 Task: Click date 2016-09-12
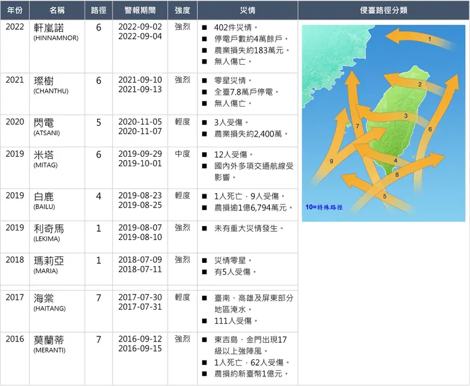point(140,339)
